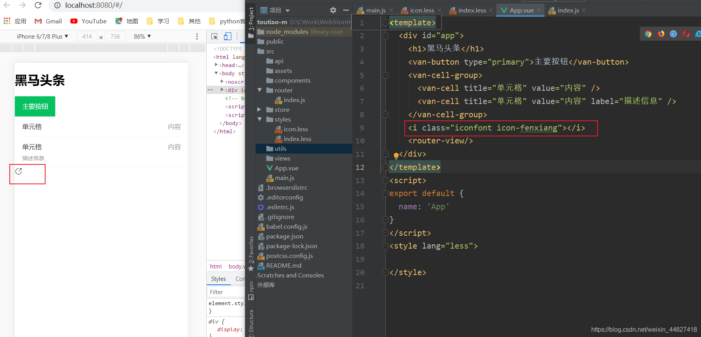The height and width of the screenshot is (337, 701).
Task: Open package.json in project tree
Action: [x=285, y=236]
